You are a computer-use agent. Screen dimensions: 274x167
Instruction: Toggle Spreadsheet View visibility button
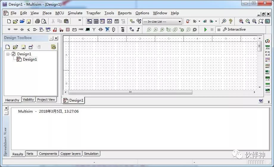pos(96,21)
